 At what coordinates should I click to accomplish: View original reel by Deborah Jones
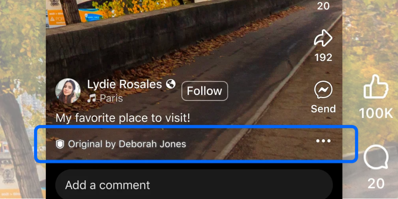(x=127, y=144)
